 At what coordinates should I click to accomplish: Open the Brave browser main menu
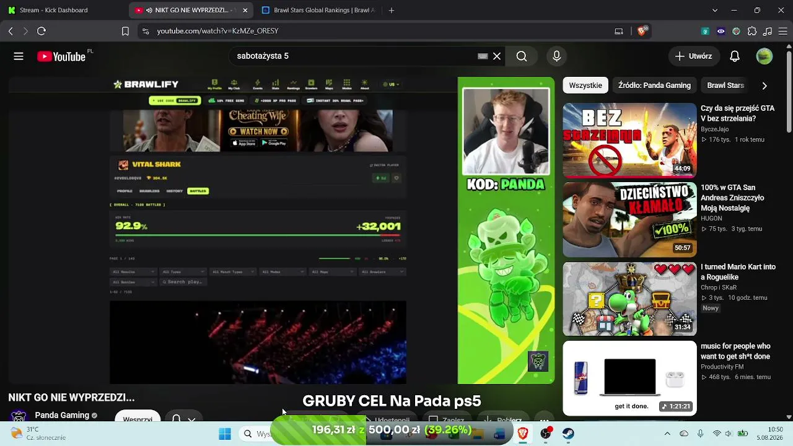[x=783, y=31]
